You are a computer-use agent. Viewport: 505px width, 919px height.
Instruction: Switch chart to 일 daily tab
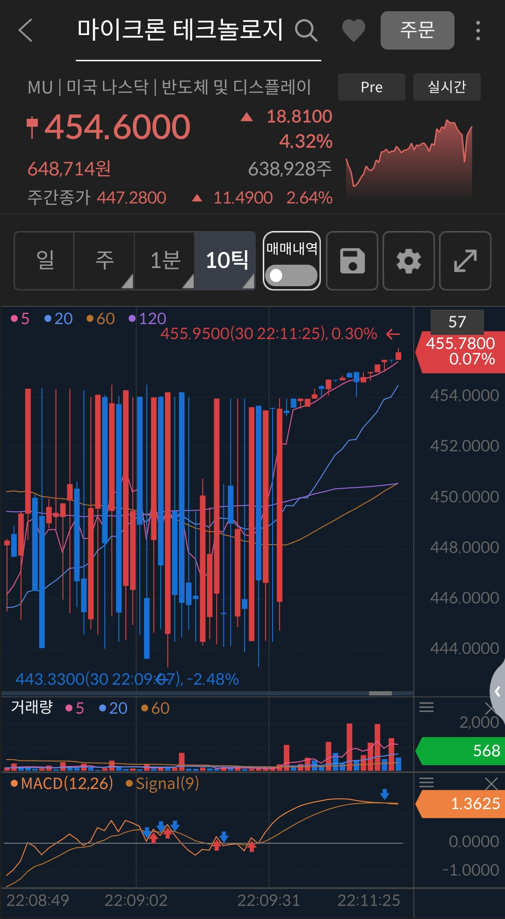pyautogui.click(x=44, y=261)
